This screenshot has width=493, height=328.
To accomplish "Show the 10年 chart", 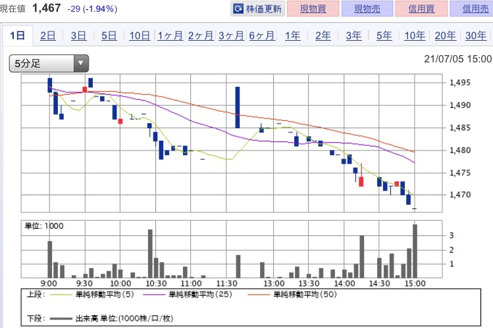I will tap(415, 35).
